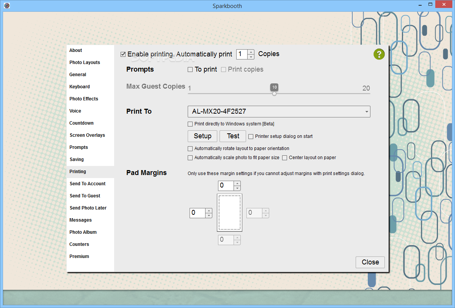Open Keyboard settings section
This screenshot has width=455, height=308.
tap(90, 87)
